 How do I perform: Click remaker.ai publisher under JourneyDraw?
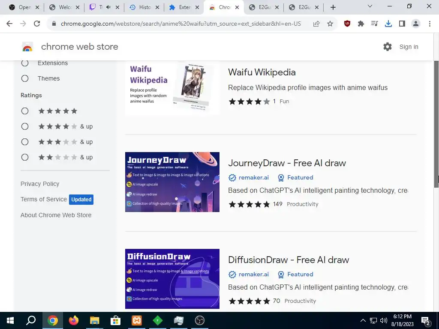(x=254, y=177)
